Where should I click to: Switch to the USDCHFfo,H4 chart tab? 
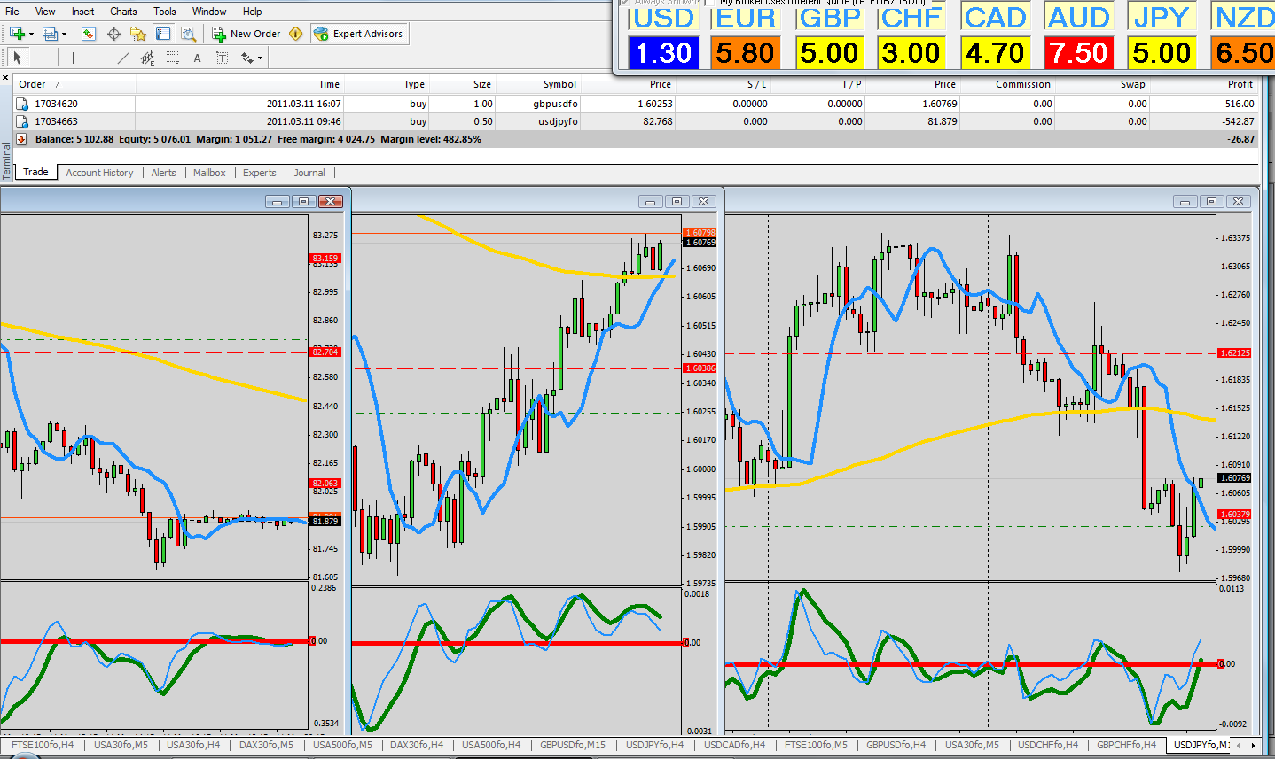pos(1048,745)
